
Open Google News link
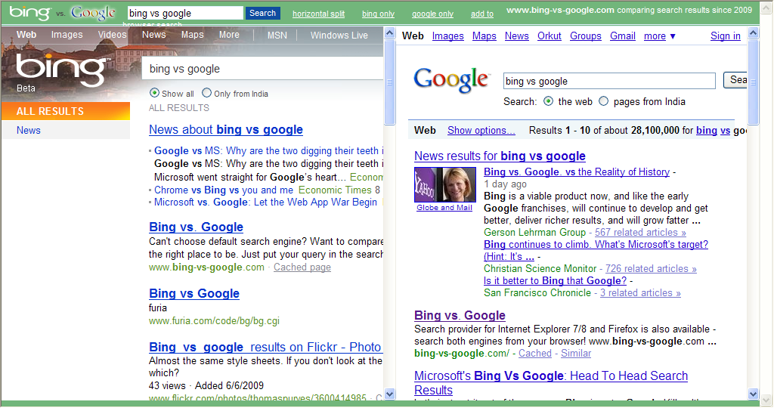pyautogui.click(x=516, y=36)
